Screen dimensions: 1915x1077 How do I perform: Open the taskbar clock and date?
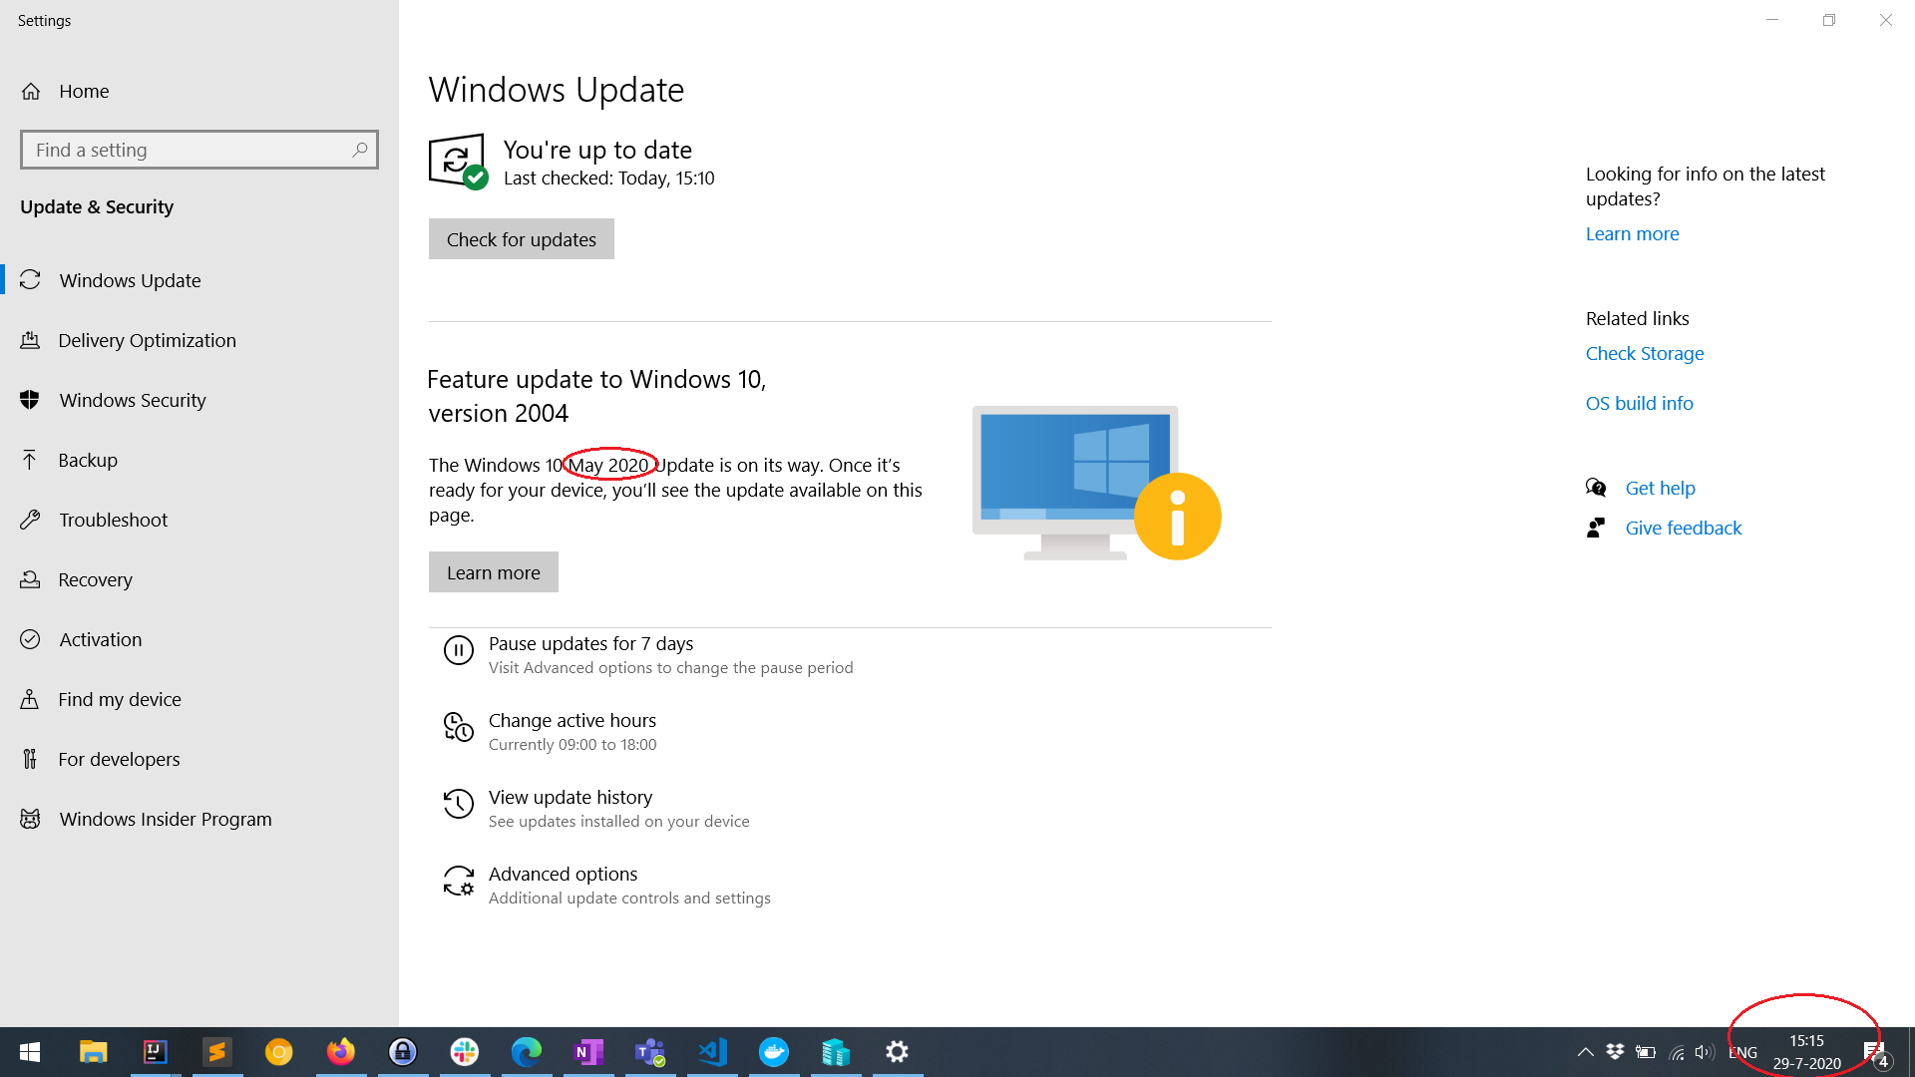pos(1807,1052)
